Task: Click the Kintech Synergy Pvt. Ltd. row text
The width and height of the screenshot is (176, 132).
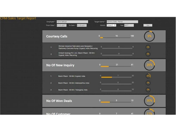Action: point(77,54)
